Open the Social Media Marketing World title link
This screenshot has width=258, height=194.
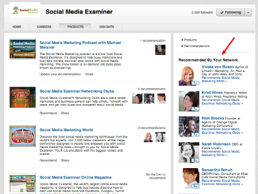[x=66, y=130]
